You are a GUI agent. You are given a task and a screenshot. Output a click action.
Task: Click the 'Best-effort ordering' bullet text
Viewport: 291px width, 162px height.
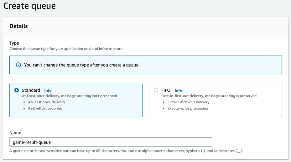(45, 108)
